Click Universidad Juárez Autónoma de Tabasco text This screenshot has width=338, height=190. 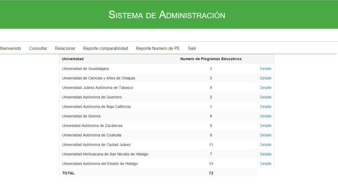pos(98,88)
